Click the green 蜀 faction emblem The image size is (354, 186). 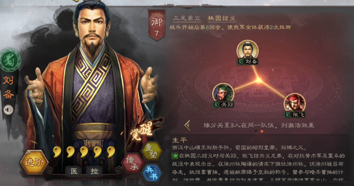[10, 60]
